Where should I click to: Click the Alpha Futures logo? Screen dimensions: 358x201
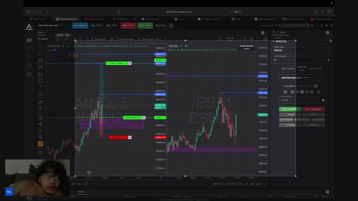[x=29, y=27]
